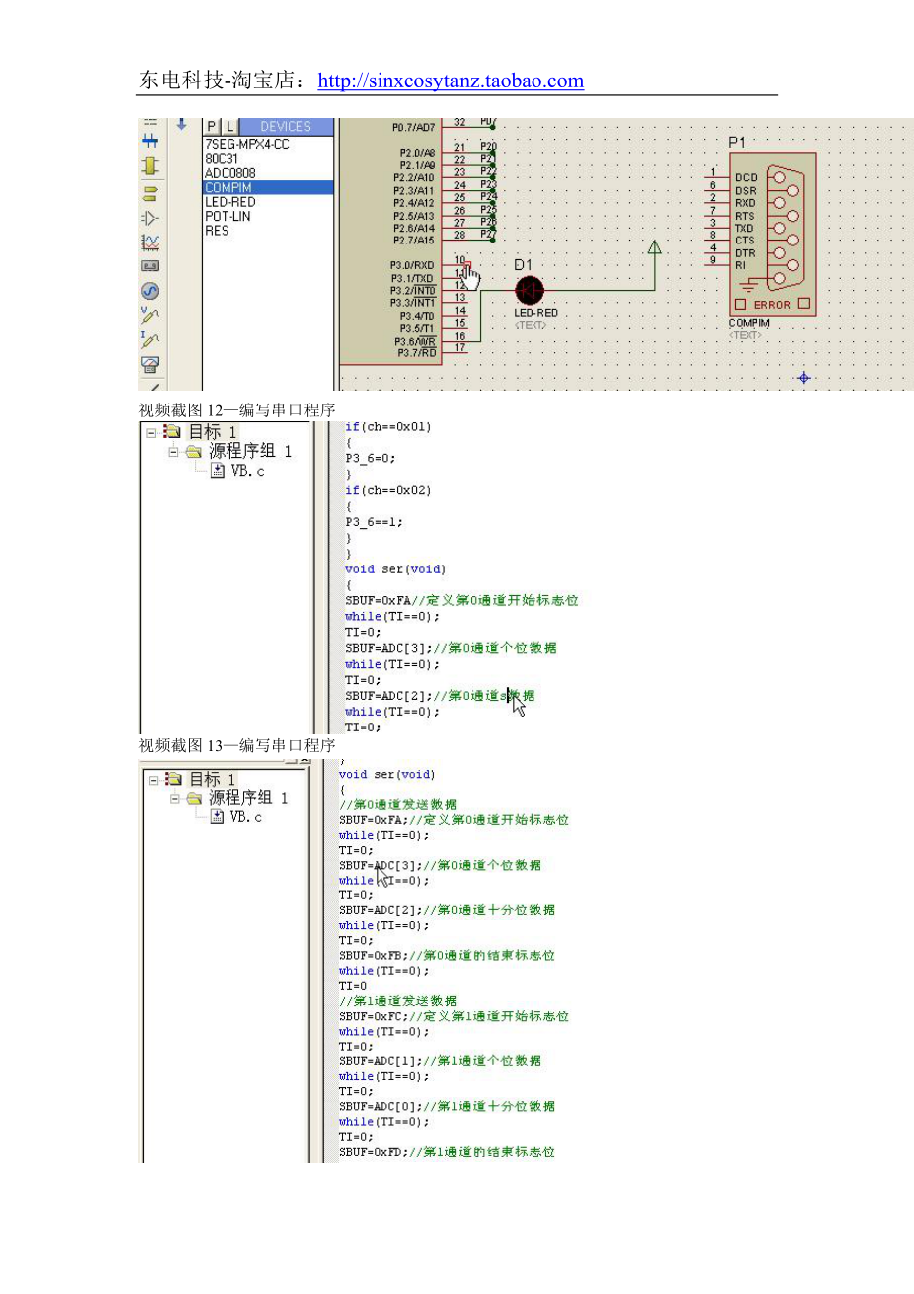The height and width of the screenshot is (1294, 914).
Task: Select the Current Probe icon
Action: coord(150,341)
